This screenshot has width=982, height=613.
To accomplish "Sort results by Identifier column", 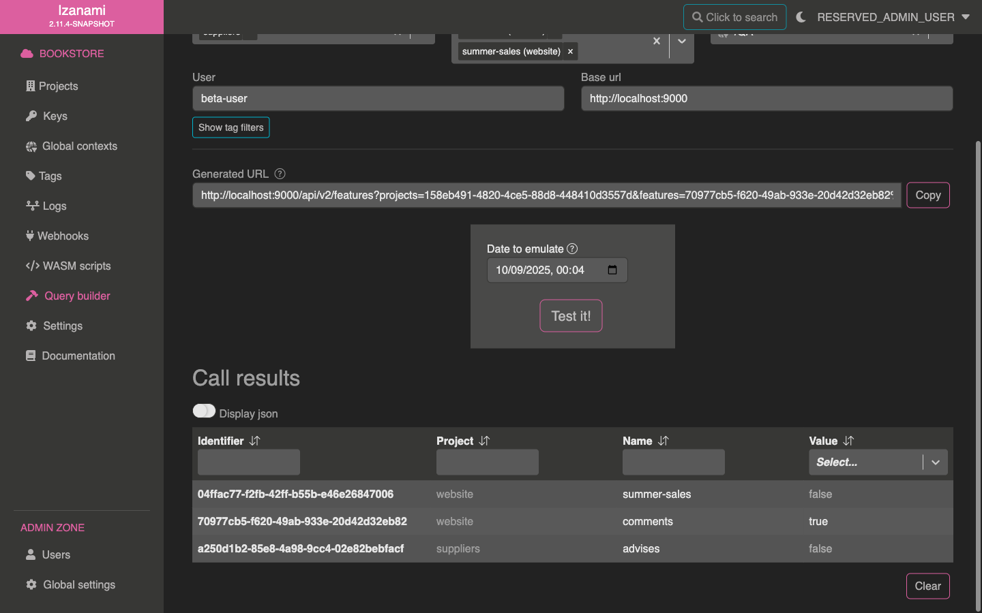I will tap(255, 441).
